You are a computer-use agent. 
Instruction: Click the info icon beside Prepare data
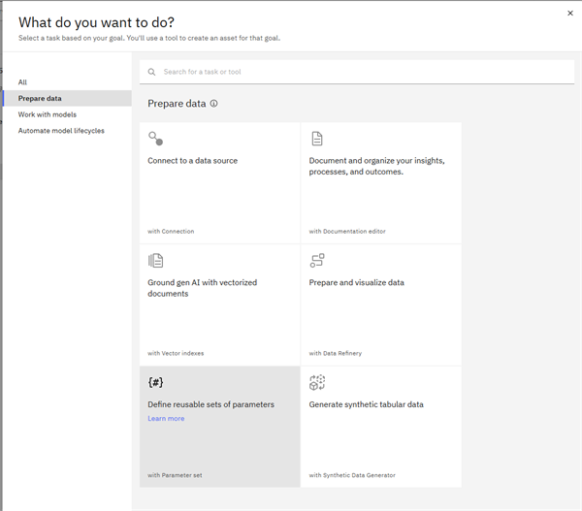point(213,104)
